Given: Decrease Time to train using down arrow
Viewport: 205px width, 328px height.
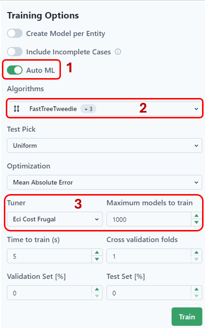Looking at the screenshot, I should [x=97, y=259].
